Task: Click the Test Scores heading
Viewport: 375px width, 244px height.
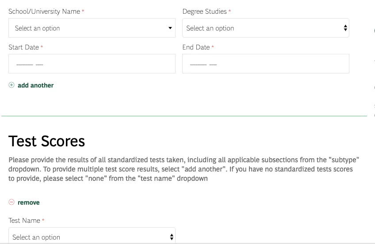Action: click(46, 141)
